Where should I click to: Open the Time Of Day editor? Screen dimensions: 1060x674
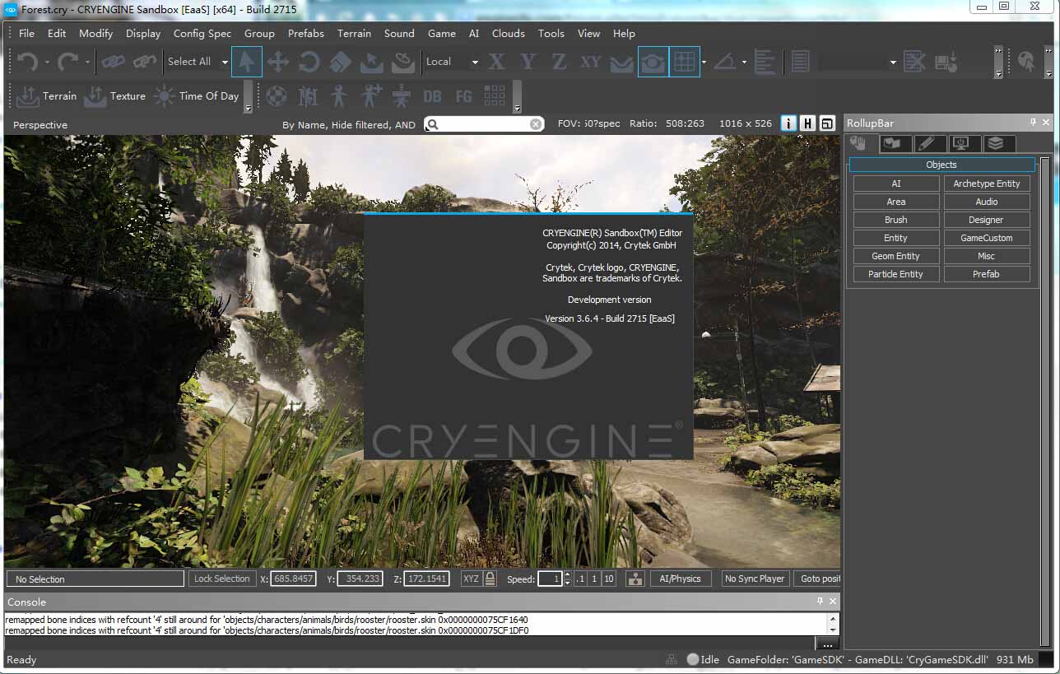(198, 96)
